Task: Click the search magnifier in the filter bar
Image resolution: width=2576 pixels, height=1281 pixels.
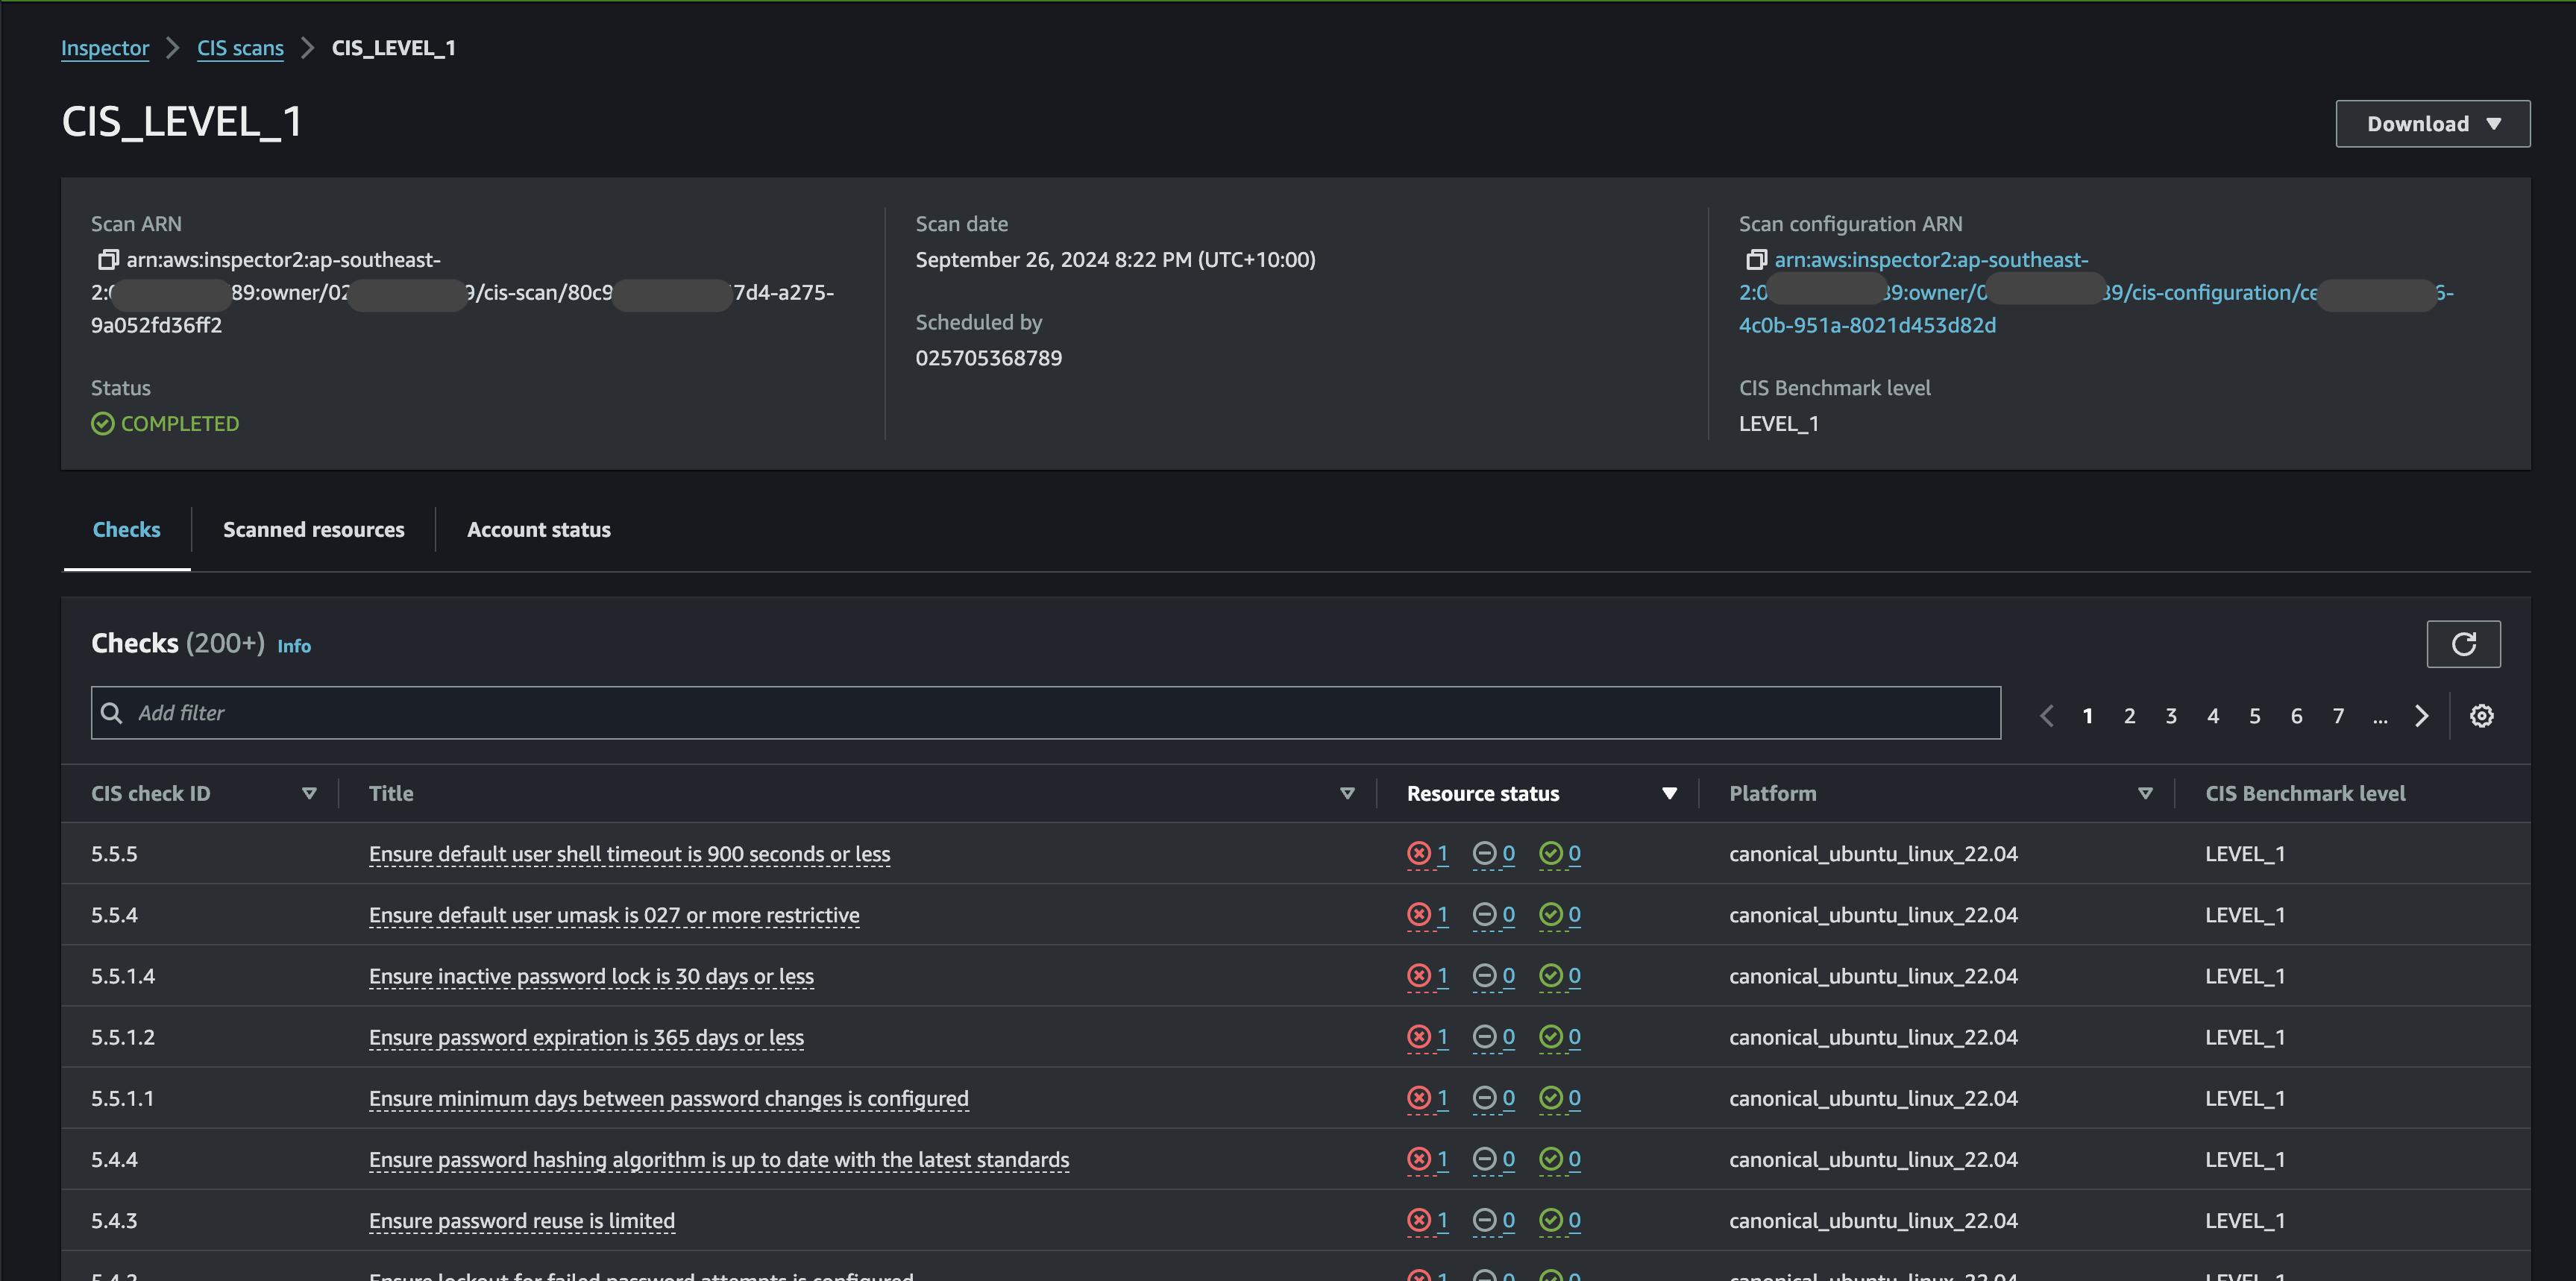Action: (112, 712)
